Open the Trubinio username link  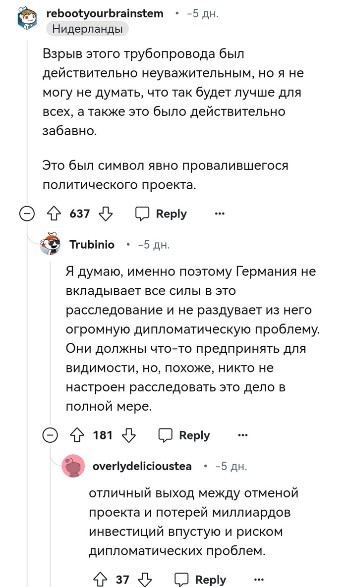(92, 245)
